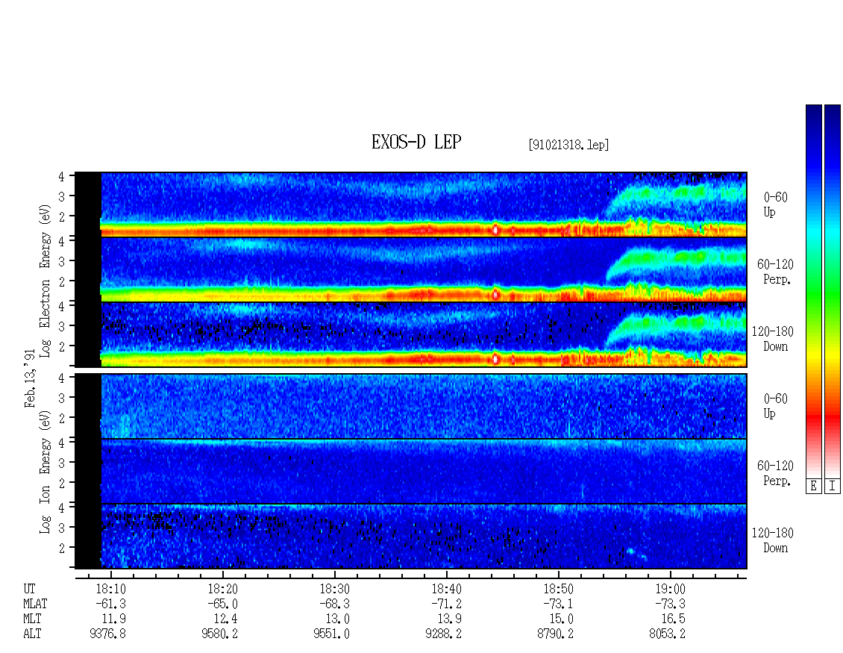Click the ALT value 9288.2
This screenshot has height=653, width=843.
443,634
